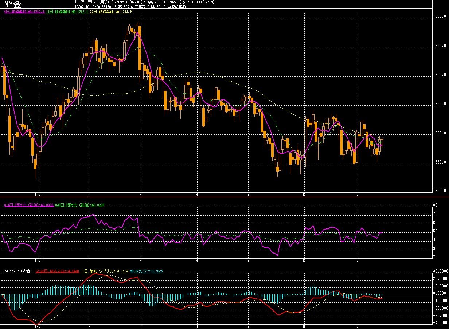Click the 1750.0 price axis label
Image resolution: width=449 pixels, height=329 pixels.
[x=440, y=46]
